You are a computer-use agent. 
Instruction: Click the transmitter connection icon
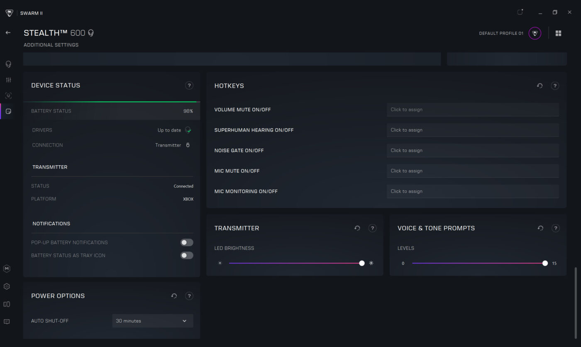pyautogui.click(x=188, y=145)
